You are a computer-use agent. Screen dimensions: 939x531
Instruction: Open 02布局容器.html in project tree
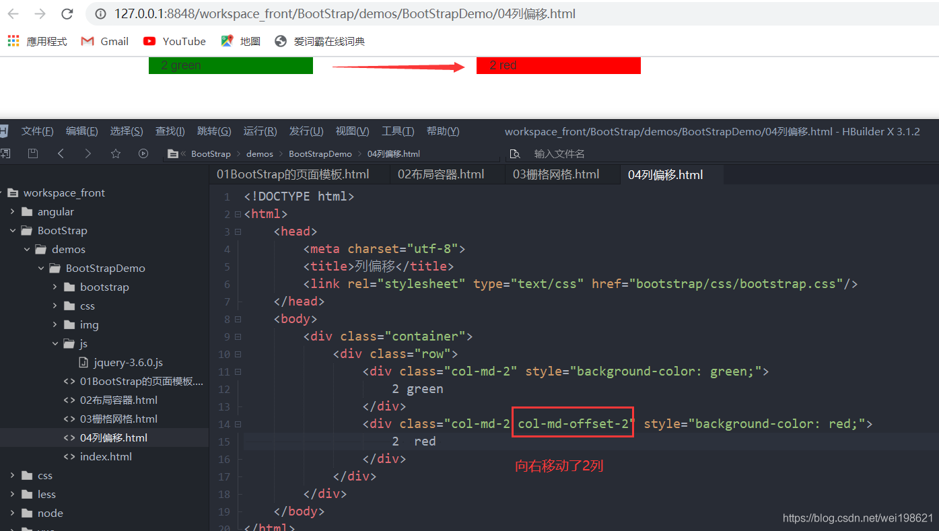tap(118, 400)
